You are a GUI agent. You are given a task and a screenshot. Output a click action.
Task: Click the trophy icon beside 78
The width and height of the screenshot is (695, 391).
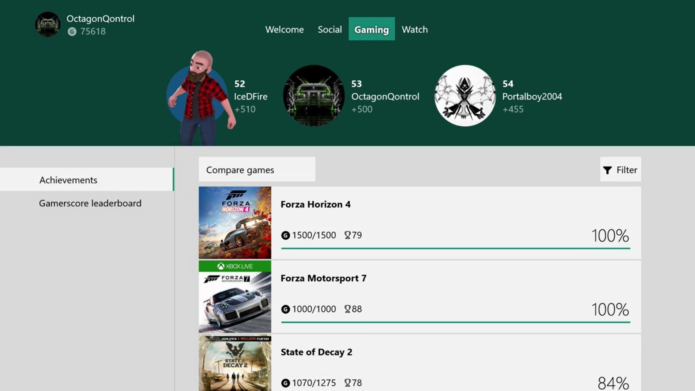coord(347,383)
